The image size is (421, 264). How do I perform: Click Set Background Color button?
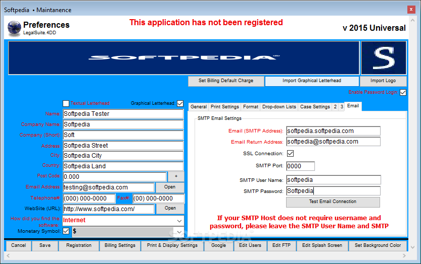378,245
